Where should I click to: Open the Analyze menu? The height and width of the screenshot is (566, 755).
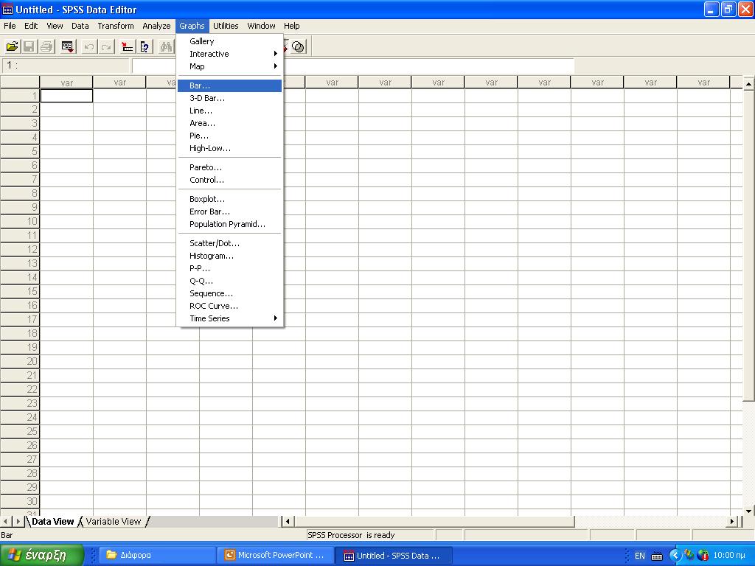(156, 26)
